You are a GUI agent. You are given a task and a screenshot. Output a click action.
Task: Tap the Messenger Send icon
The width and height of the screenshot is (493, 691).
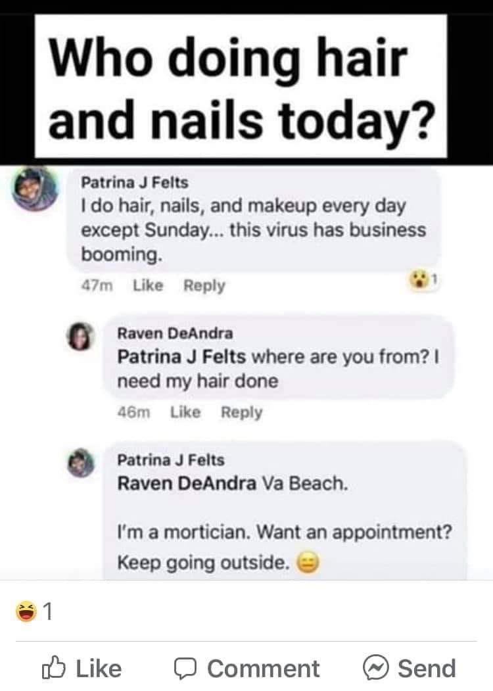(375, 667)
